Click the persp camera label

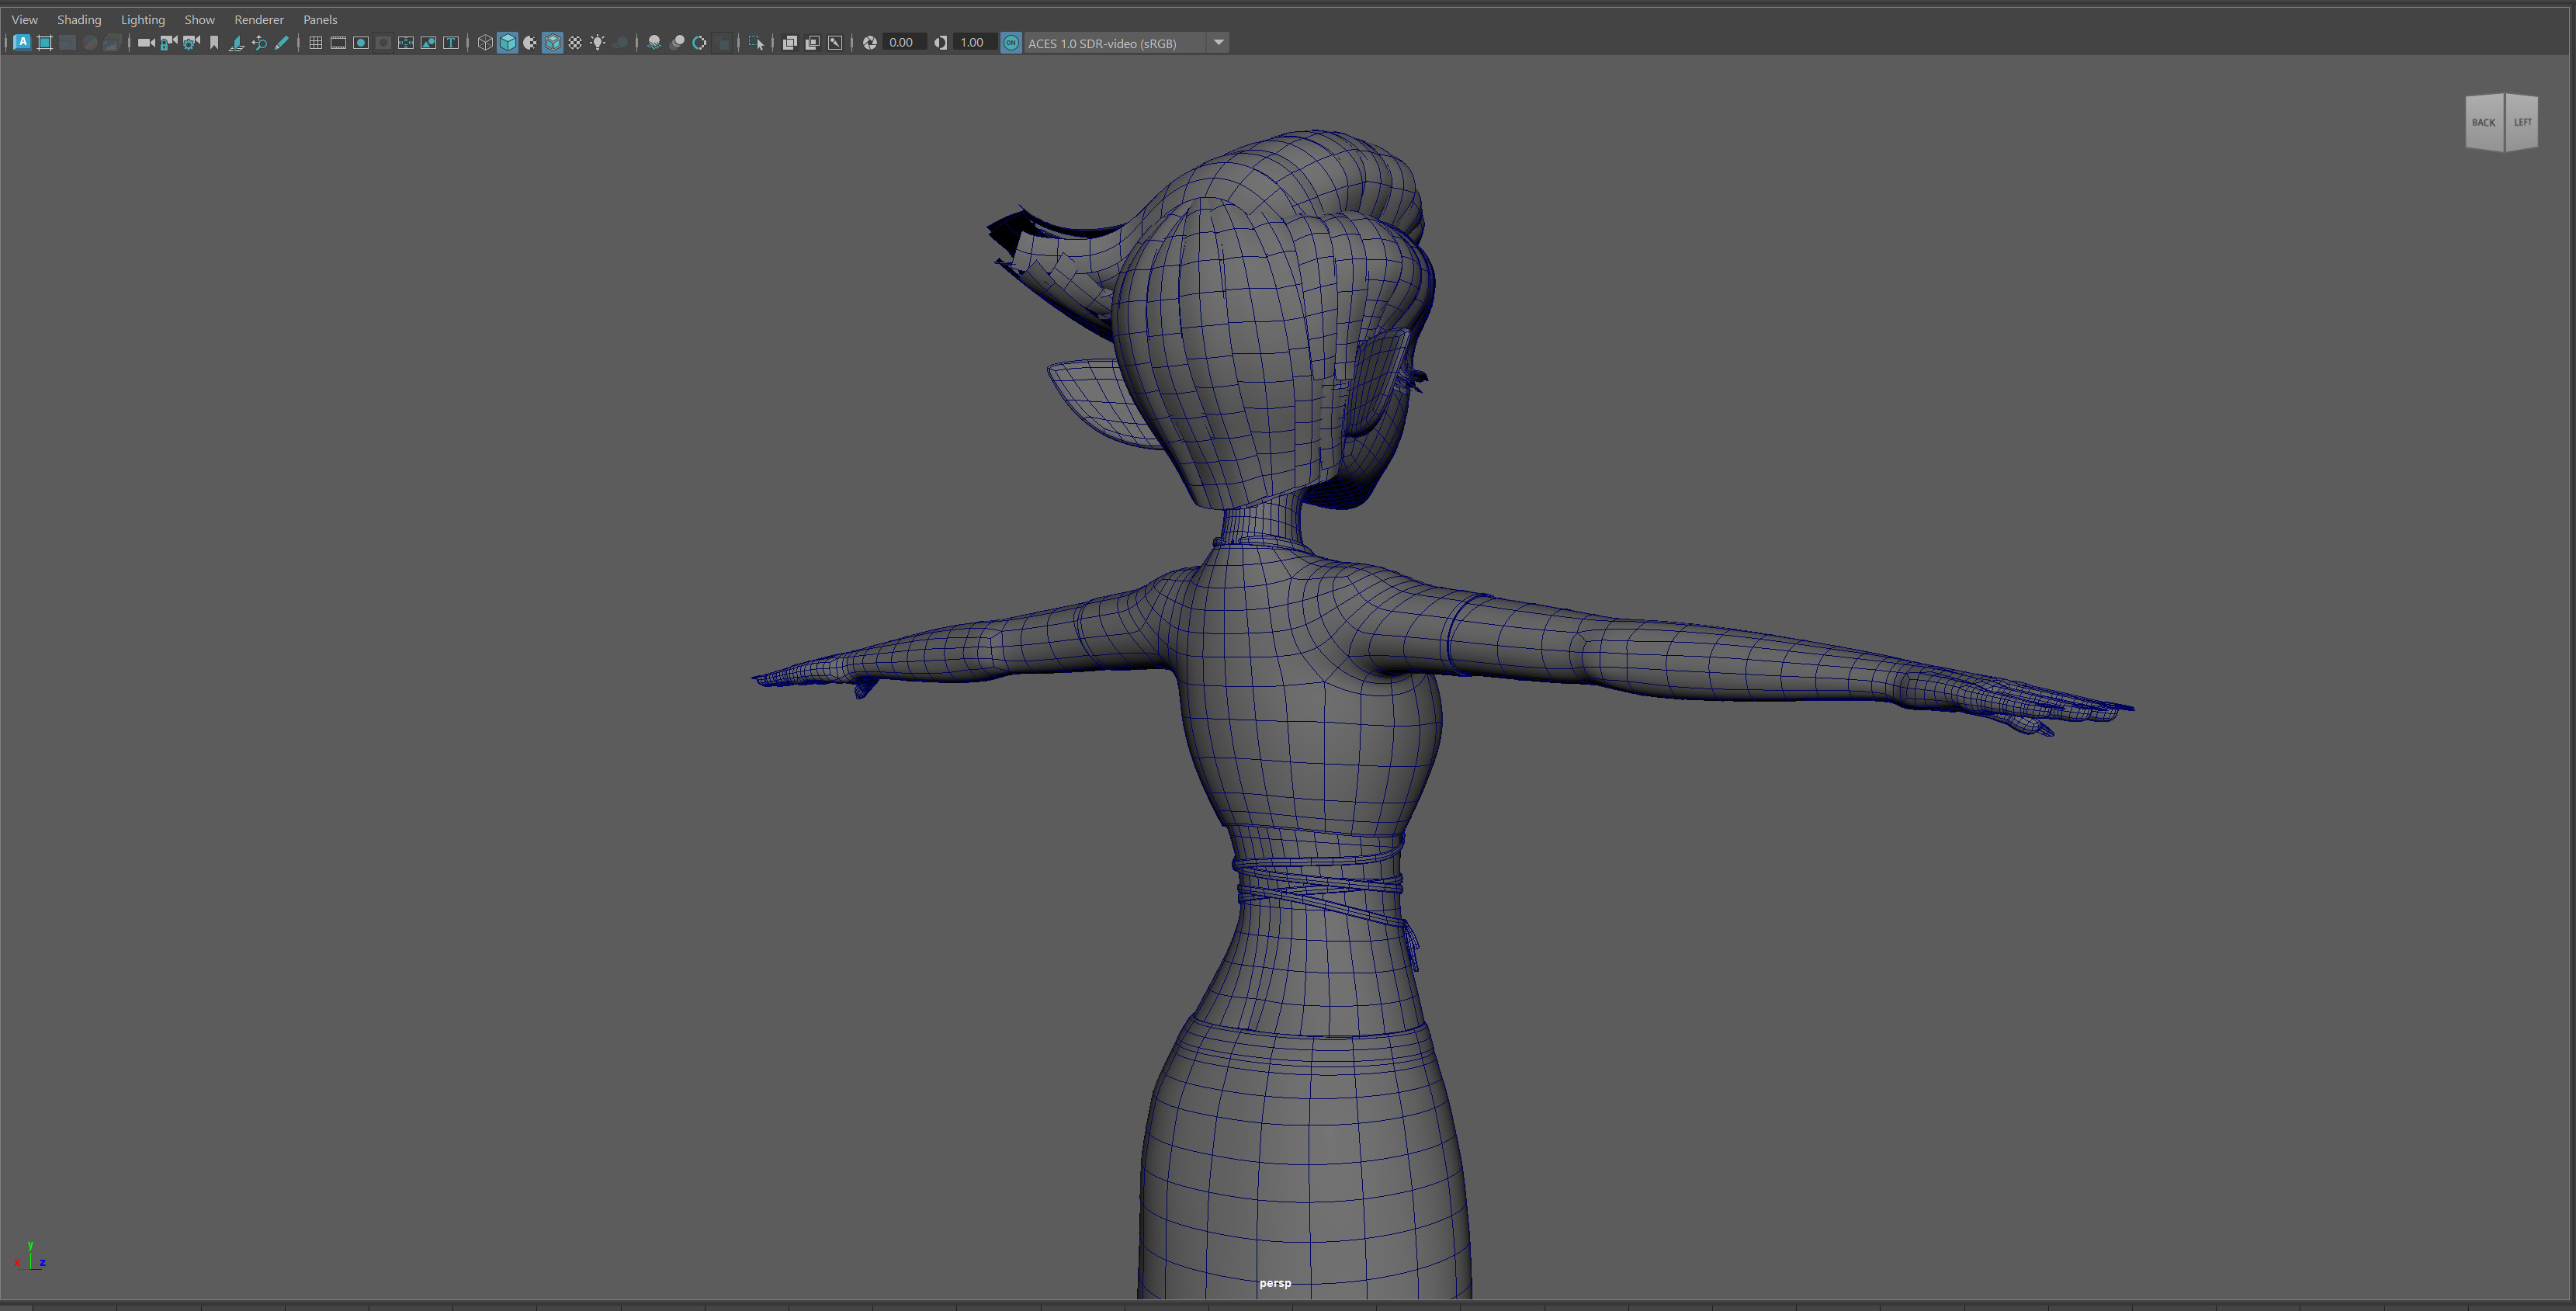coord(1275,1283)
